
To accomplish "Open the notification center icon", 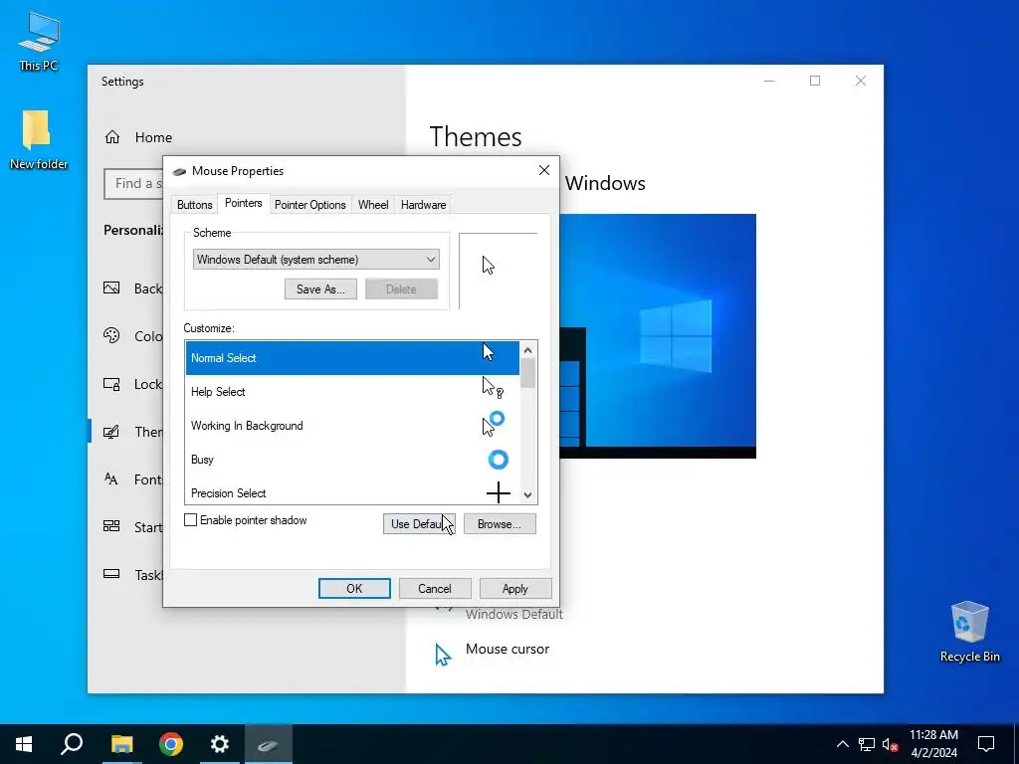I will tap(986, 744).
